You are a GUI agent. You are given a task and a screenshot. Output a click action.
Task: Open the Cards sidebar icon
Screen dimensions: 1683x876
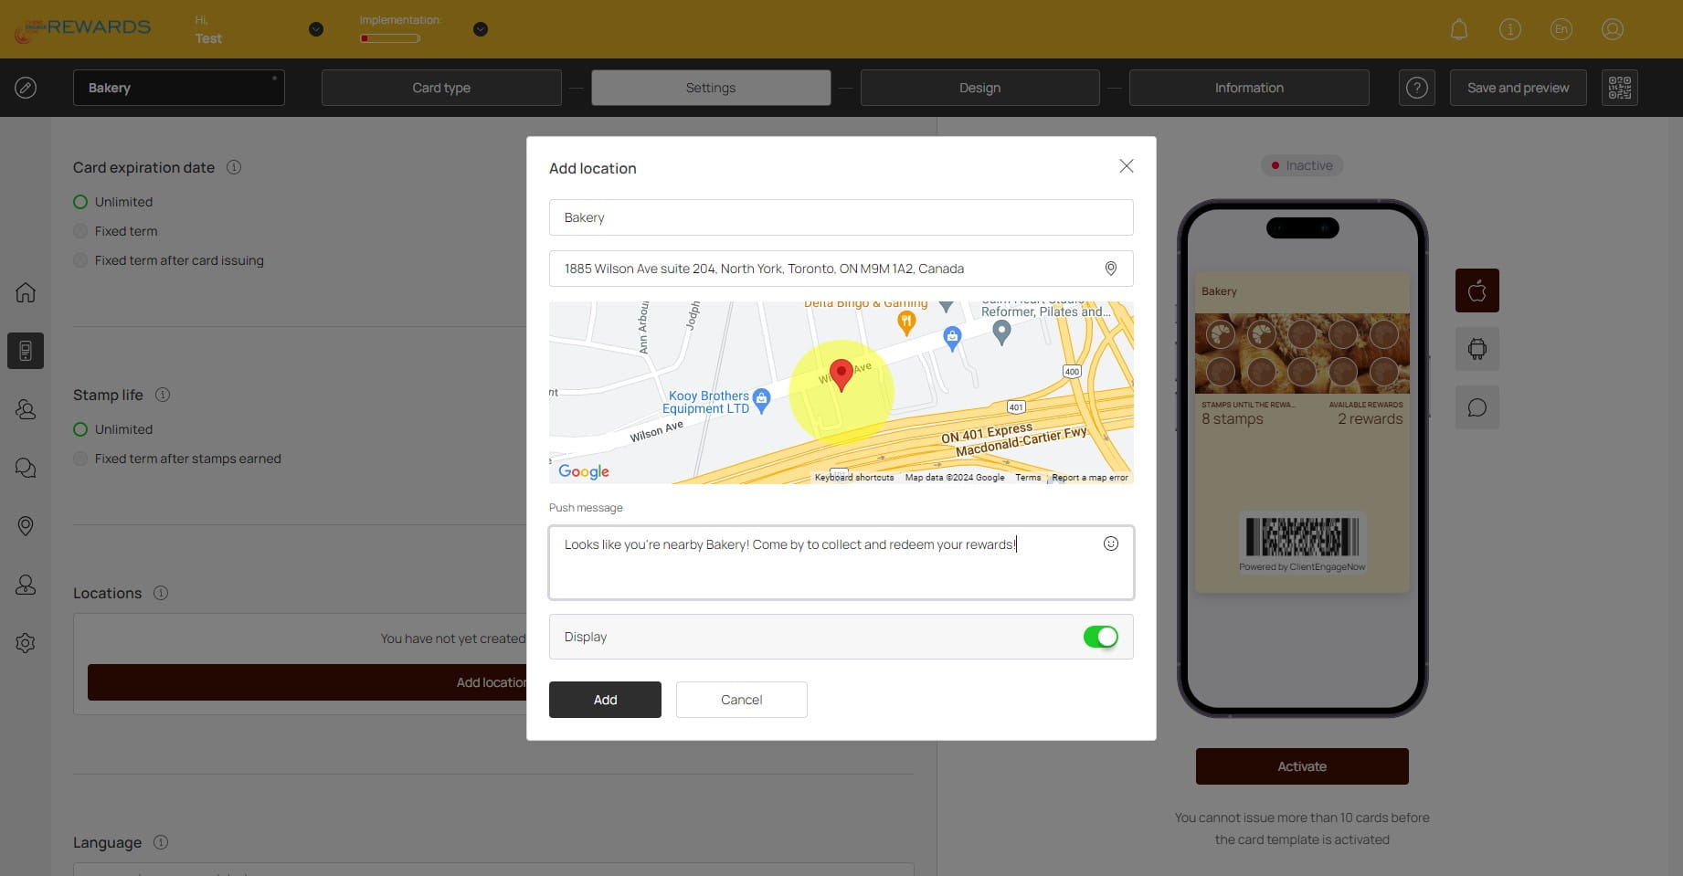click(x=26, y=351)
